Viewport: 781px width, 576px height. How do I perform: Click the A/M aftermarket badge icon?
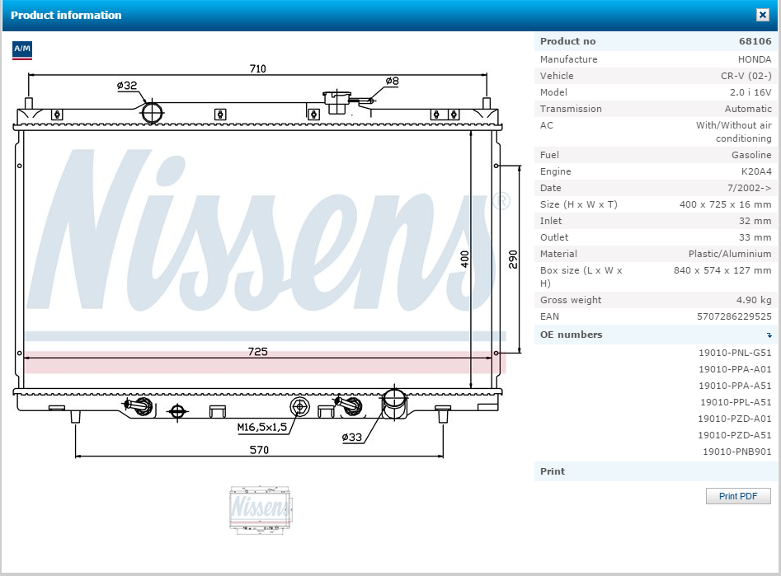tap(22, 49)
